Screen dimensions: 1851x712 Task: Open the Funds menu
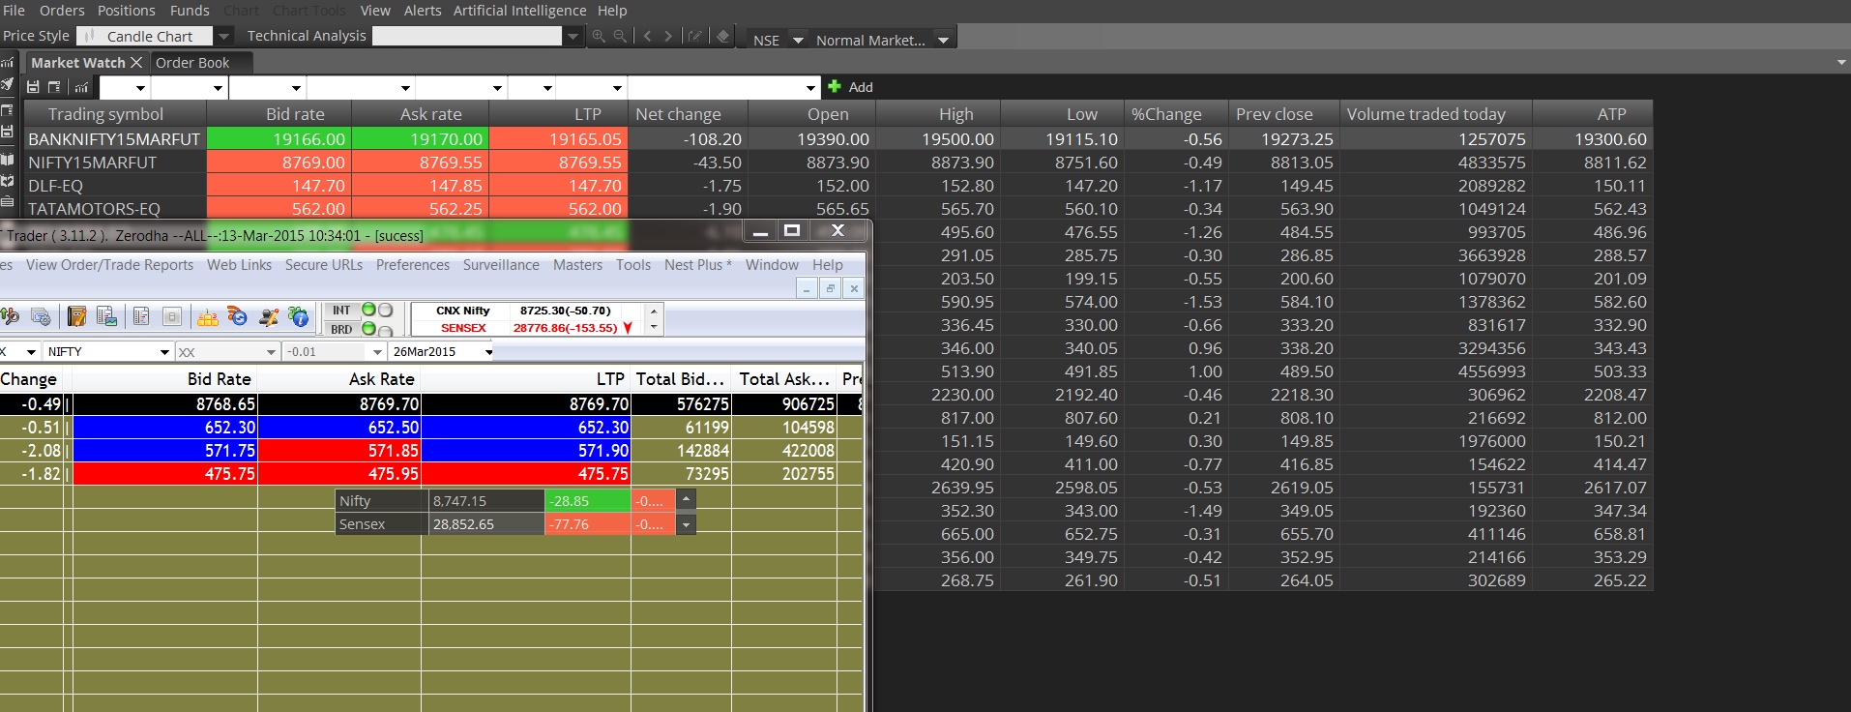click(190, 11)
